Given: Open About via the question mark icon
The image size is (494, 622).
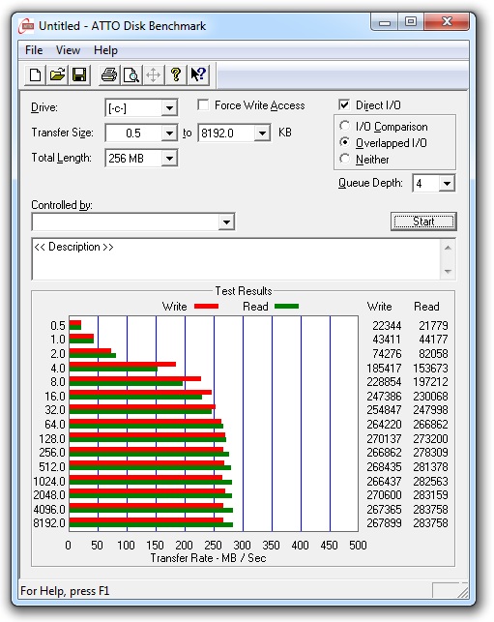Looking at the screenshot, I should [176, 74].
